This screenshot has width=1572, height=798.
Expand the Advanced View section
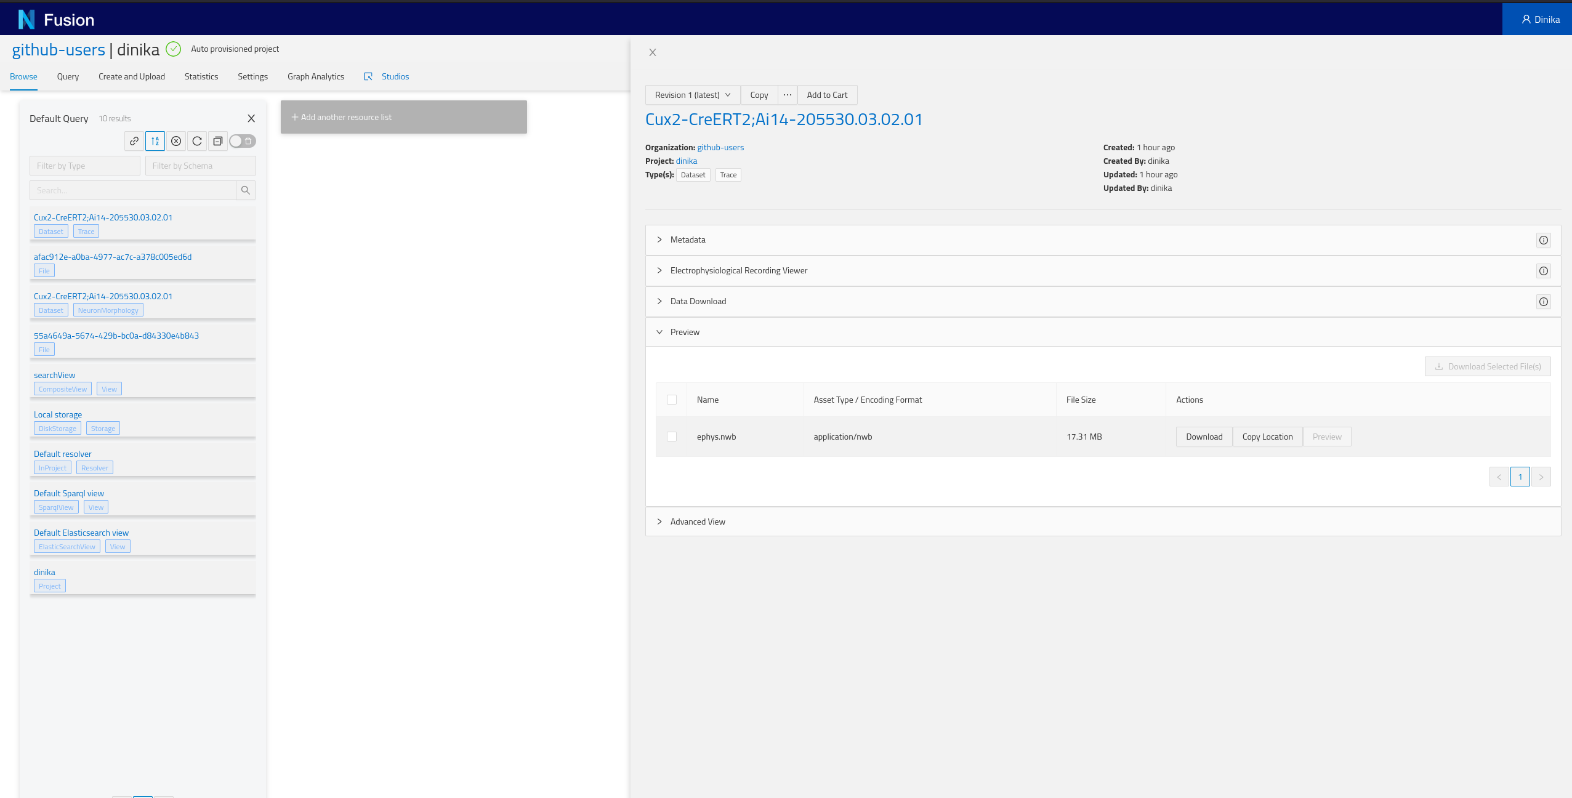click(1103, 522)
